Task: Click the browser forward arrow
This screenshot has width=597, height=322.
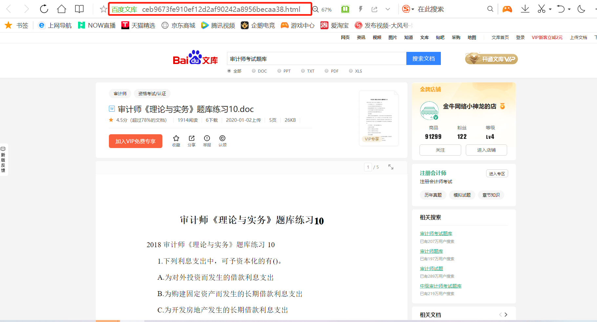Action: 27,9
